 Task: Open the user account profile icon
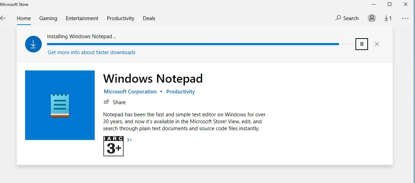tap(372, 18)
